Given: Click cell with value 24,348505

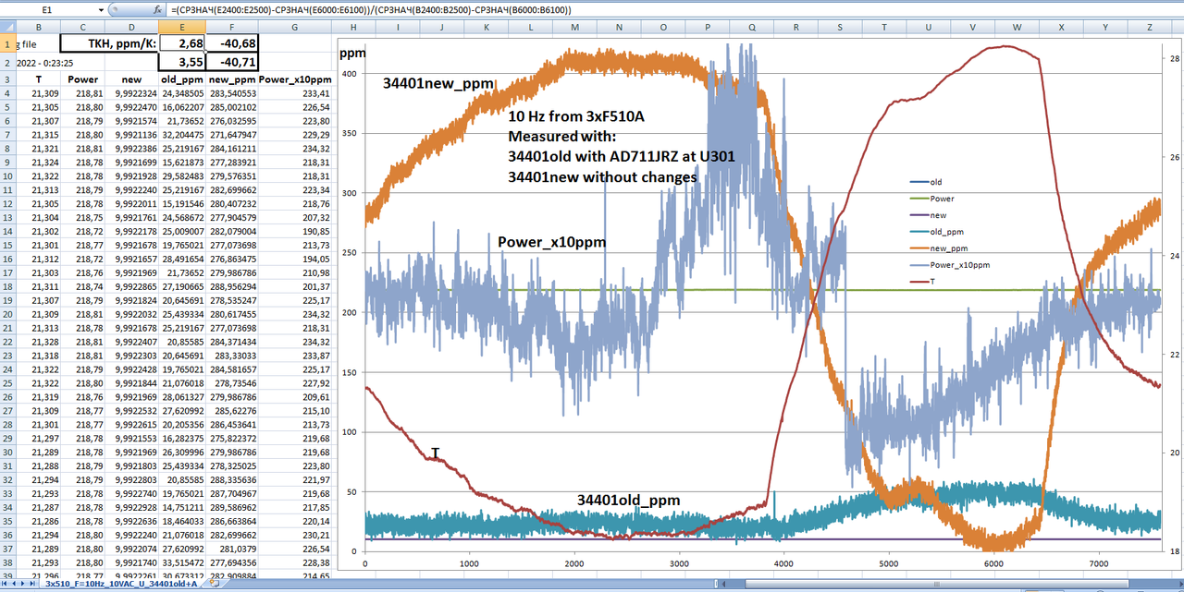Looking at the screenshot, I should coord(181,93).
